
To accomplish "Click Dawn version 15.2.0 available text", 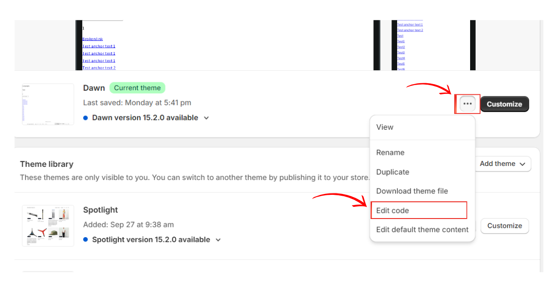I will (x=145, y=118).
